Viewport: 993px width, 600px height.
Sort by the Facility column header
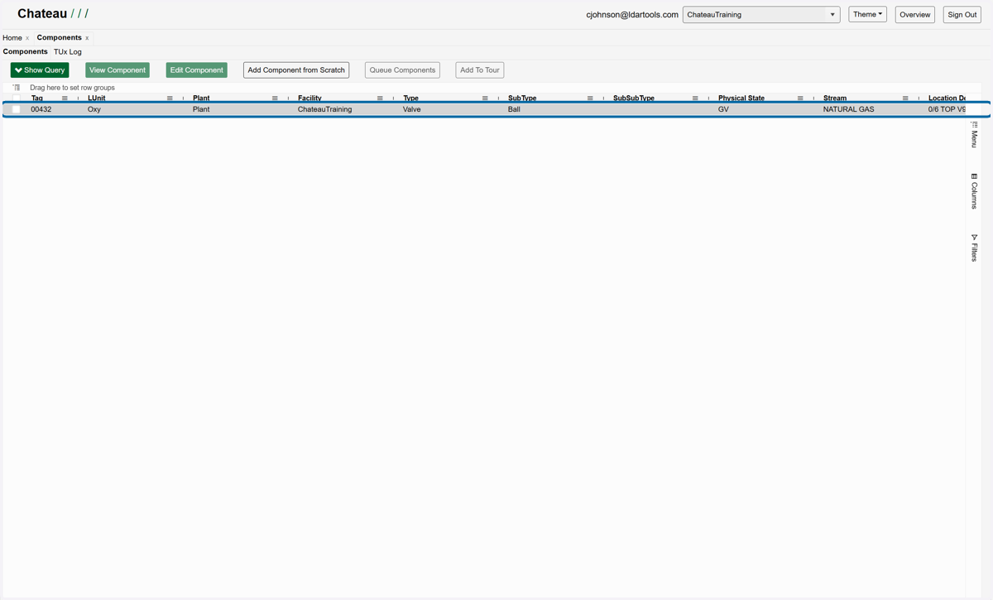click(309, 98)
